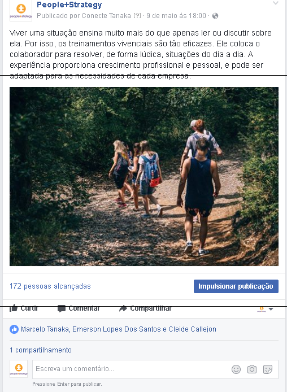The image size is (287, 392).
Task: Click the blue like reaction icon
Action: pos(14,329)
